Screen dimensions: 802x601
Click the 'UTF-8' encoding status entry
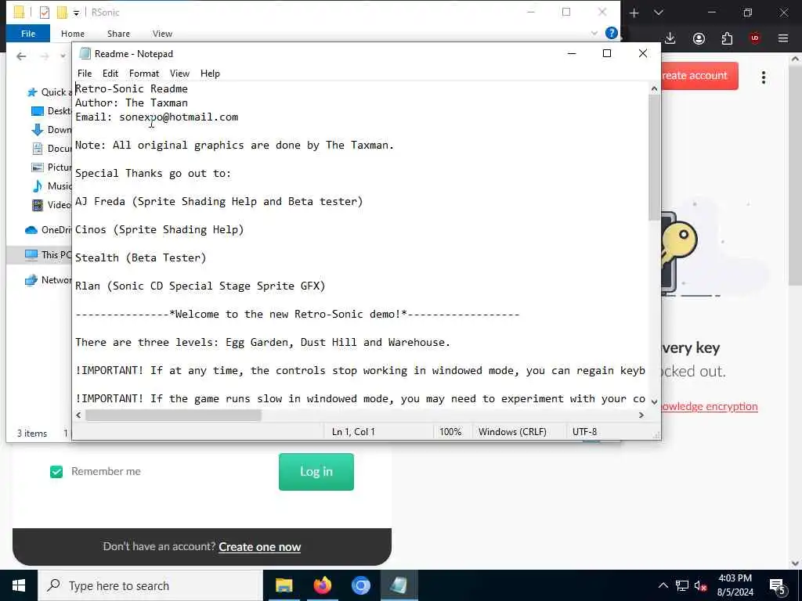[584, 432]
